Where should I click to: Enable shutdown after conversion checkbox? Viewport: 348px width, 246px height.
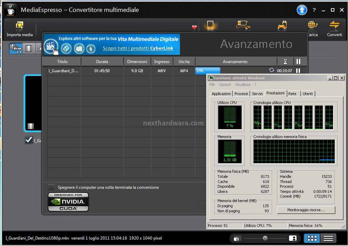click(52, 187)
